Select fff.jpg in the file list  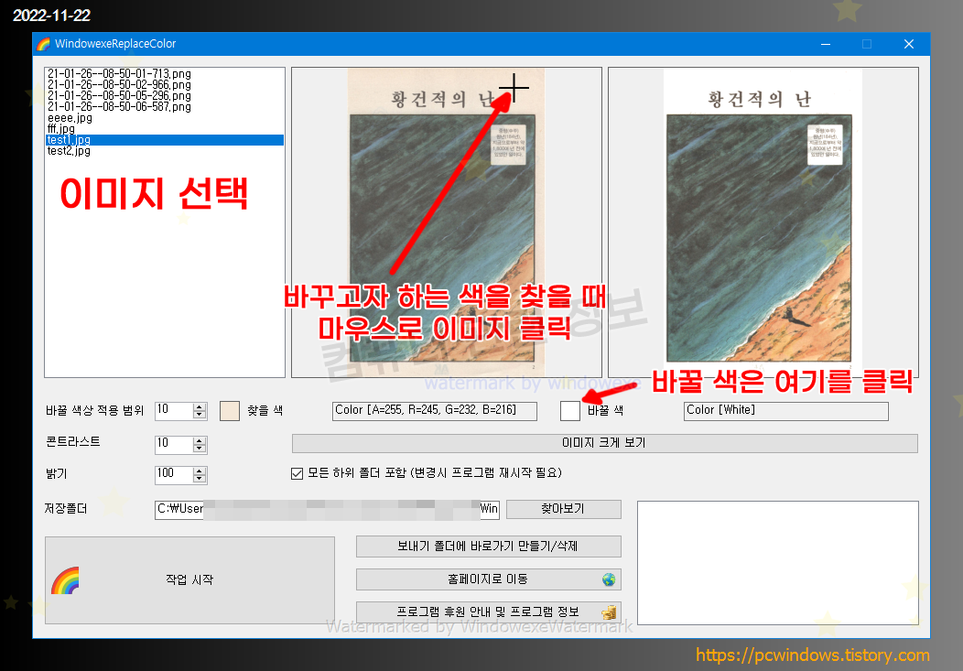pos(61,129)
